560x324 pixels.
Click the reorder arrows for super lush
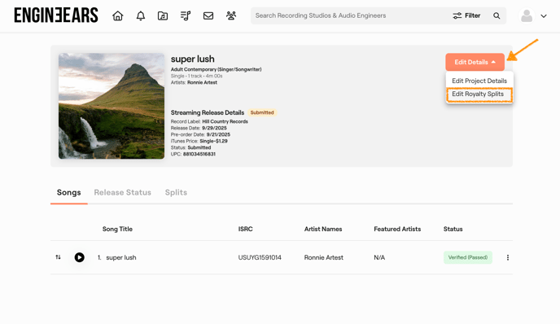pos(58,257)
